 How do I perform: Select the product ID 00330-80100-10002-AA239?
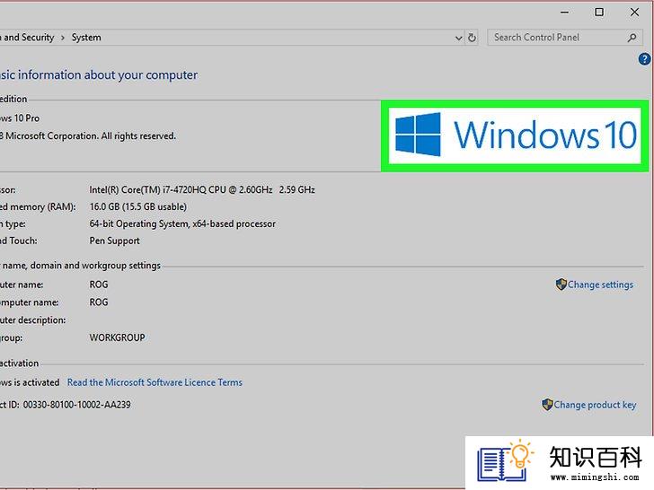76,405
